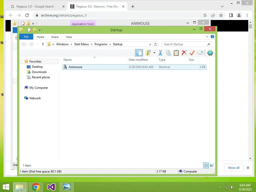This screenshot has height=192, width=256.
Task: Click Show all downloads button
Action: [234, 168]
